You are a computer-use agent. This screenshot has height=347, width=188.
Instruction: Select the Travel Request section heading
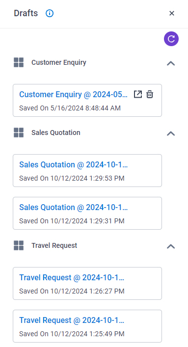pos(54,245)
